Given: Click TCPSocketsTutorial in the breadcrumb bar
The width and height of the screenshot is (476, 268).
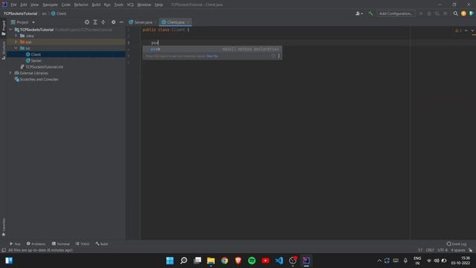Looking at the screenshot, I should (x=20, y=13).
